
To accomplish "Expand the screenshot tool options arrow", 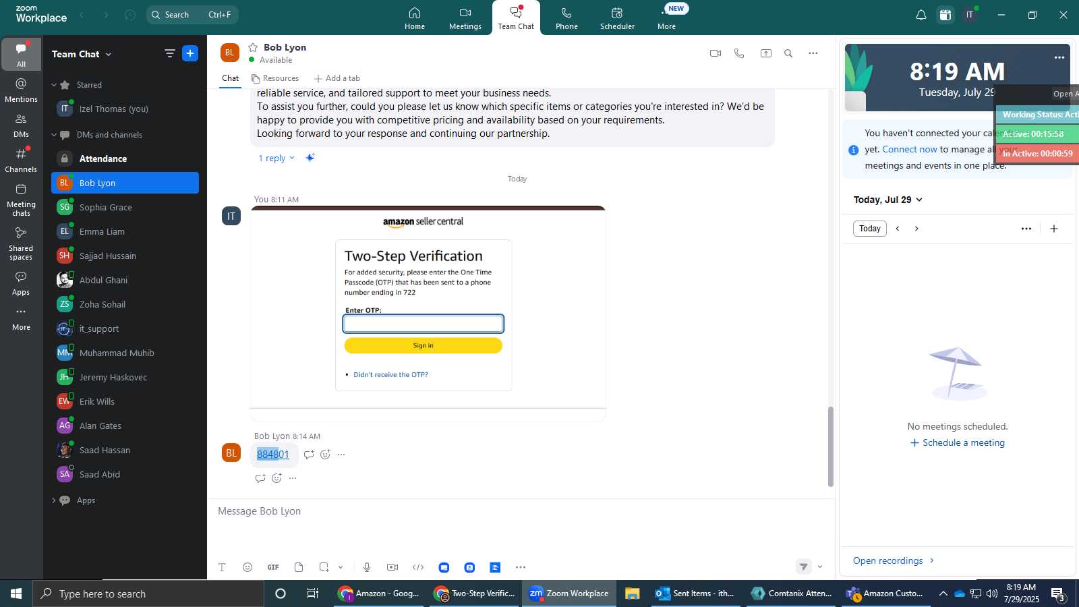I will point(341,567).
